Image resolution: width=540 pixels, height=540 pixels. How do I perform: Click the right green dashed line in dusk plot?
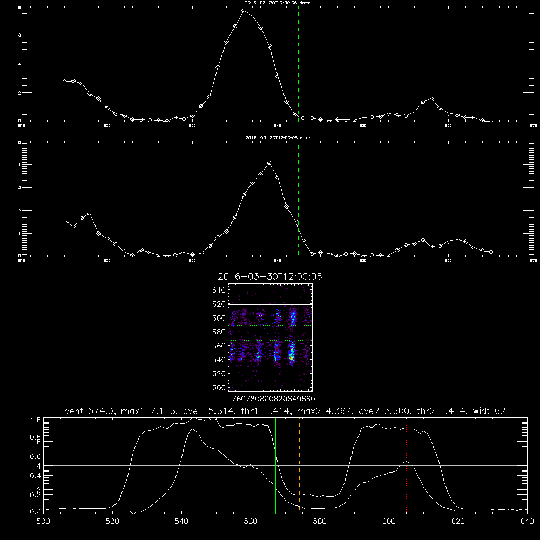click(298, 199)
